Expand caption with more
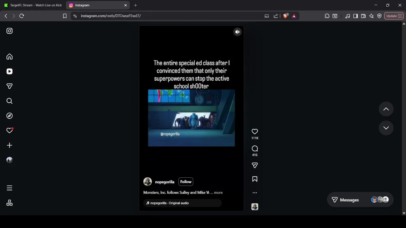The height and width of the screenshot is (228, 406). coord(218,193)
